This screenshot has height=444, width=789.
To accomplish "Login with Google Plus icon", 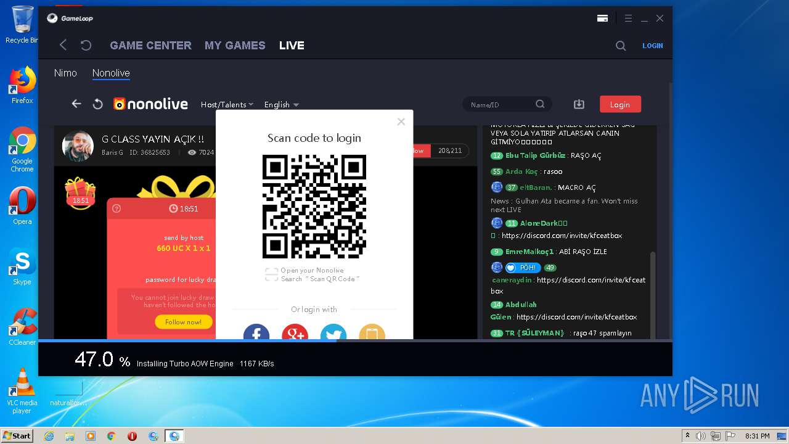I will pyautogui.click(x=295, y=332).
